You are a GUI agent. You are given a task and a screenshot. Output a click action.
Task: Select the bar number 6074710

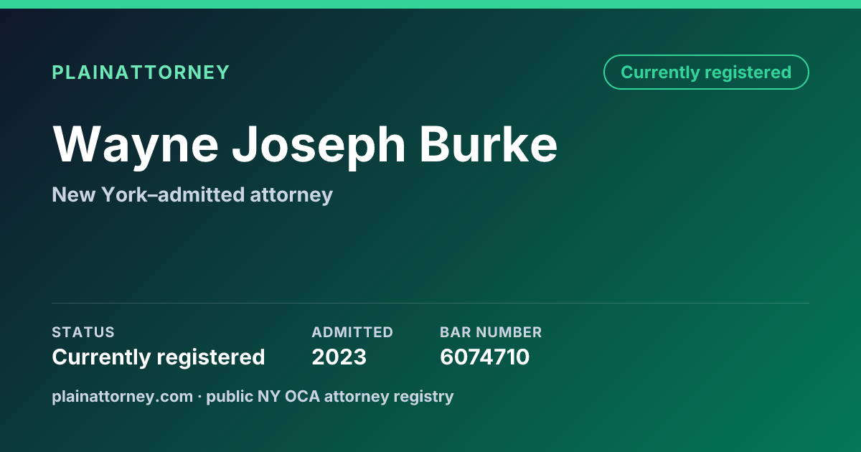coord(484,357)
